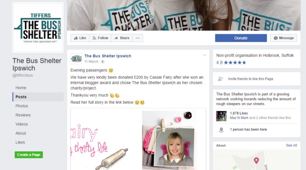
Task: Open the Cassie Fairy blog link thumbnail
Action: tap(138, 139)
